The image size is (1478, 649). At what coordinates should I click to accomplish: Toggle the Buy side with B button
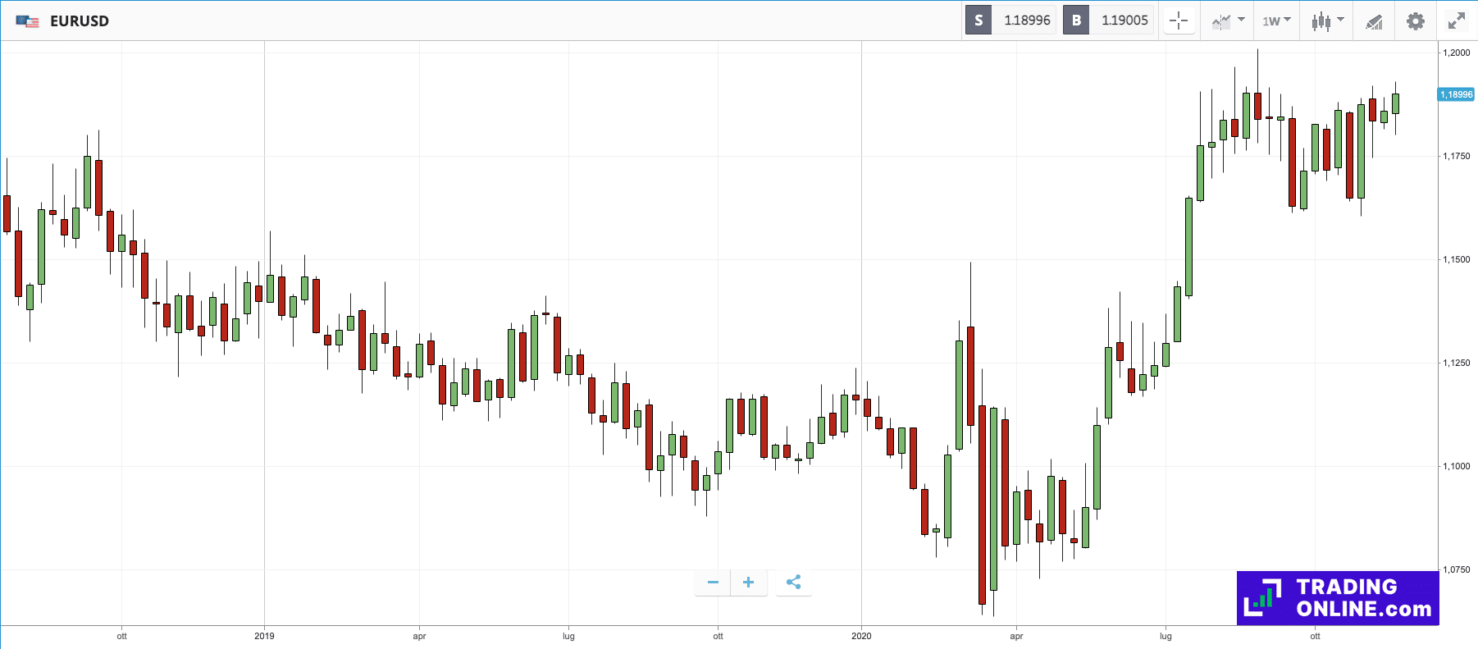pyautogui.click(x=1075, y=20)
